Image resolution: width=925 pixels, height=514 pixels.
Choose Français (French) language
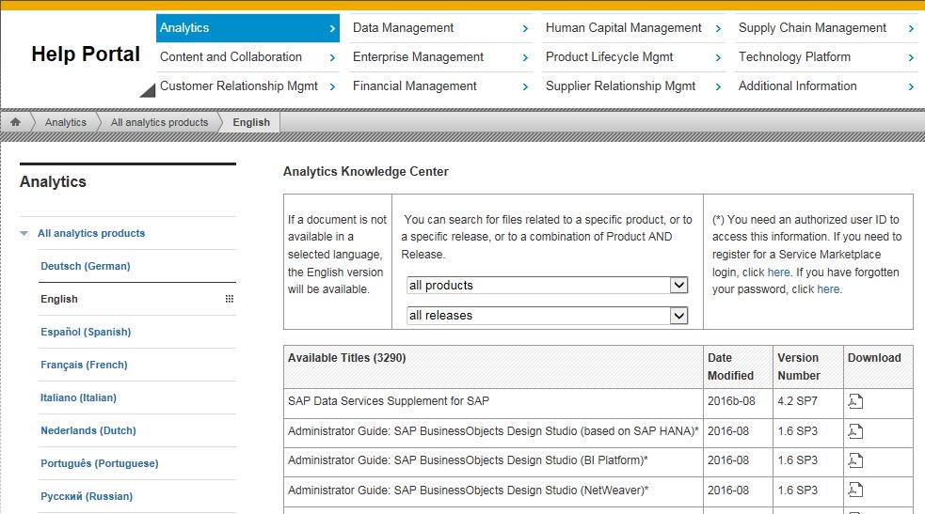(x=84, y=365)
